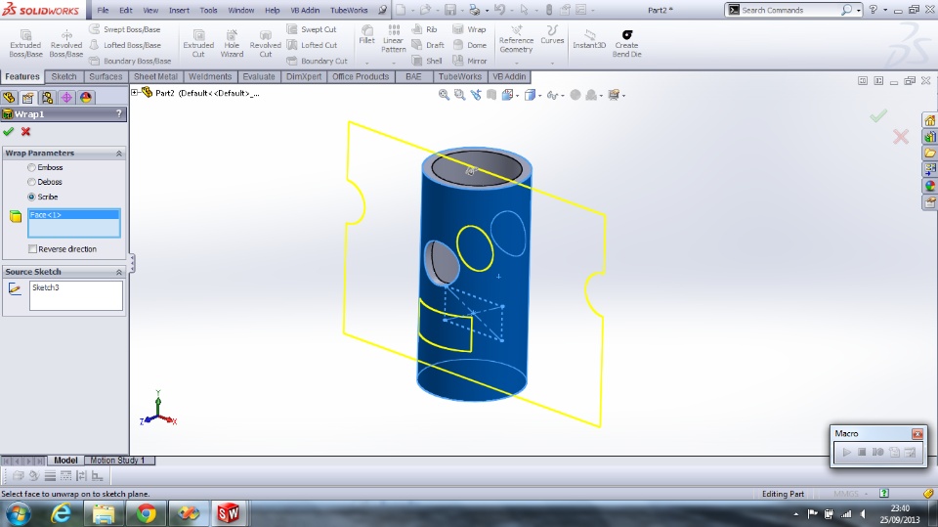Select the Dome tool
The height and width of the screenshot is (527, 938).
(470, 45)
